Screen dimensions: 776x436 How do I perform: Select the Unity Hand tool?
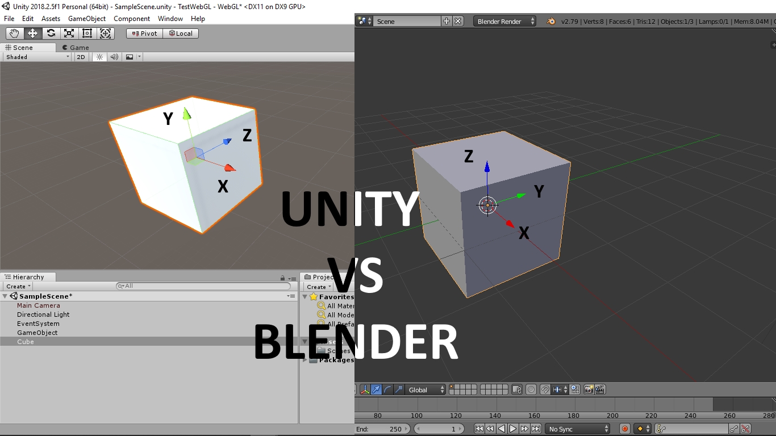pos(14,33)
